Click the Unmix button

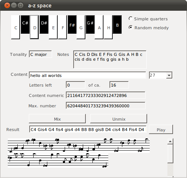[x=119, y=119]
